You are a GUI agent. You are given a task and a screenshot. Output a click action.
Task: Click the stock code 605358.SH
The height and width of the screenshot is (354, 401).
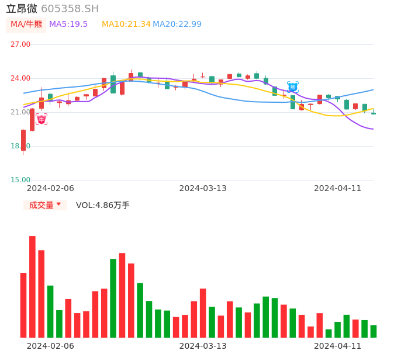click(70, 9)
